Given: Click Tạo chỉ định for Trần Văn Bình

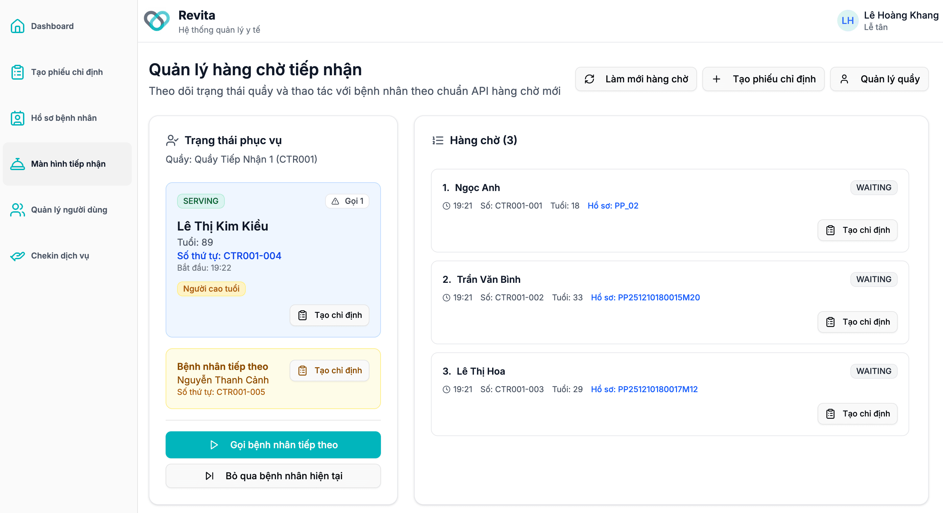Looking at the screenshot, I should click(x=857, y=322).
